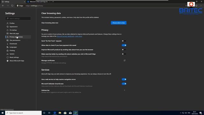Click Choose what to clear button
Image resolution: width=204 pixels, height=115 pixels.
119,23
